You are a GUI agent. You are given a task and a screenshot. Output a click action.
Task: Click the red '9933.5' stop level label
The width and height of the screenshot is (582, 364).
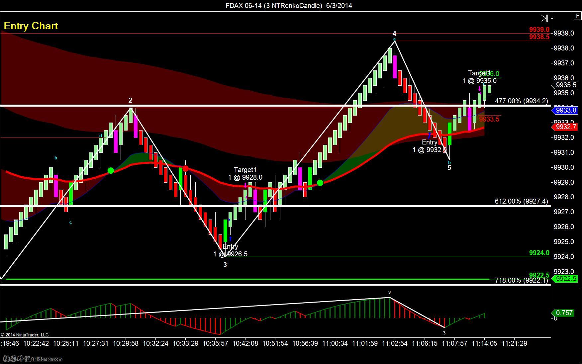click(x=489, y=119)
